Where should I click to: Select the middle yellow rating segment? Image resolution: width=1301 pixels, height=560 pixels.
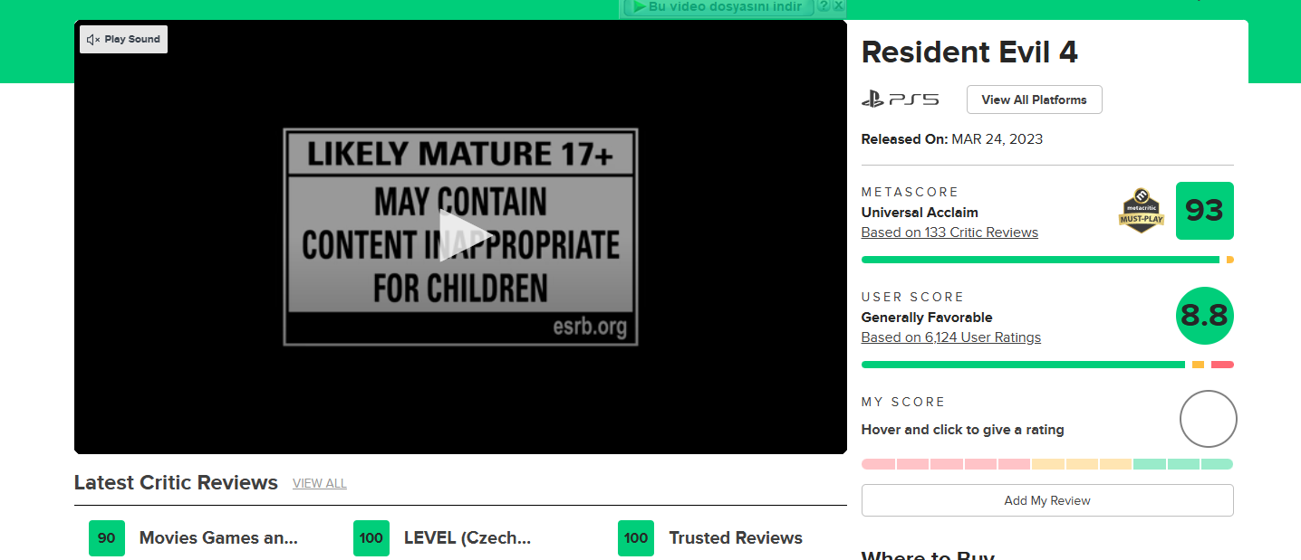click(1082, 464)
